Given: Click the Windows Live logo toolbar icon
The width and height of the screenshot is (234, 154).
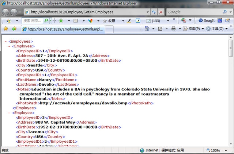Looking at the screenshot, I should click(x=9, y=21).
